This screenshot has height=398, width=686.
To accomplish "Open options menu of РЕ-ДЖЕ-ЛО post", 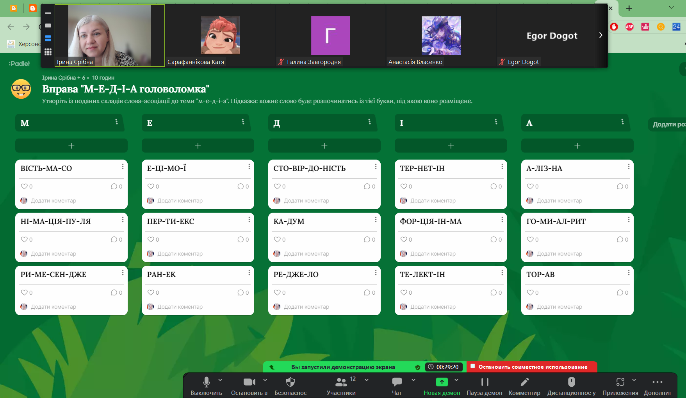I will [376, 273].
